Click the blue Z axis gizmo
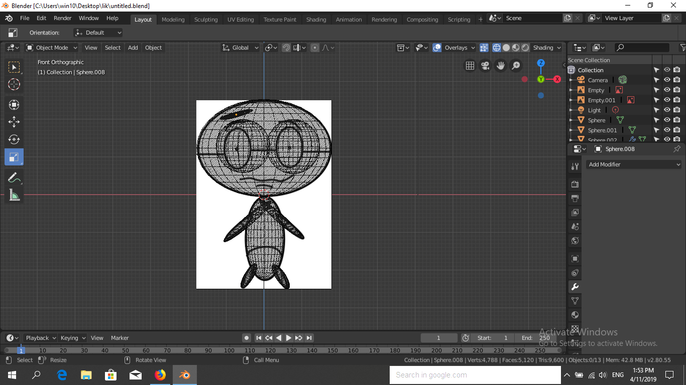 click(x=541, y=63)
